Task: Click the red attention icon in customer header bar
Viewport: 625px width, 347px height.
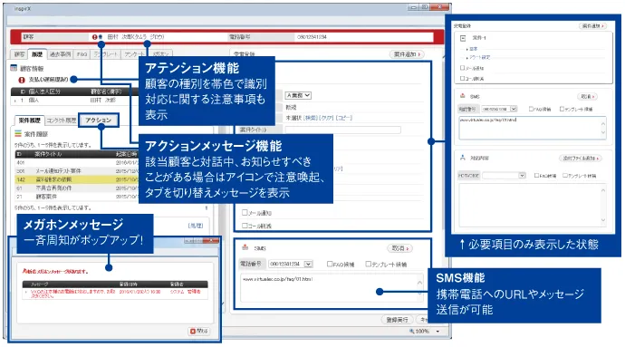Action: (x=94, y=37)
